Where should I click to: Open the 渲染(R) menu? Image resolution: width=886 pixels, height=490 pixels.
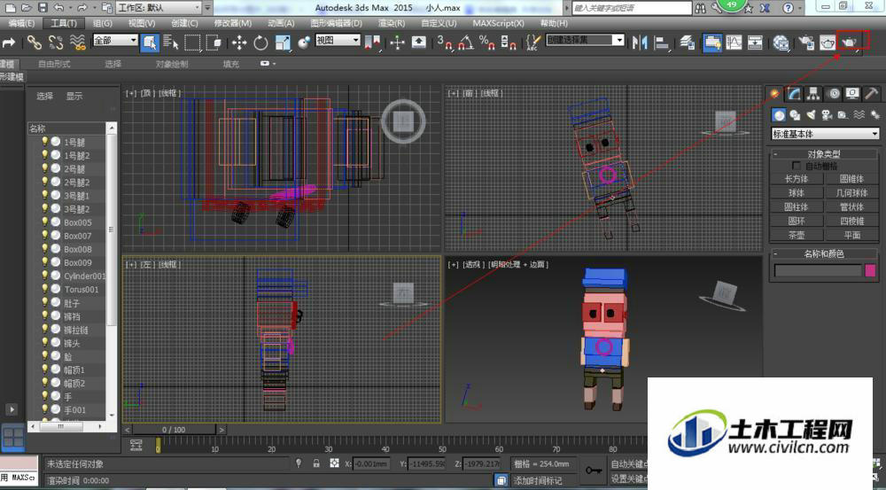[x=391, y=23]
